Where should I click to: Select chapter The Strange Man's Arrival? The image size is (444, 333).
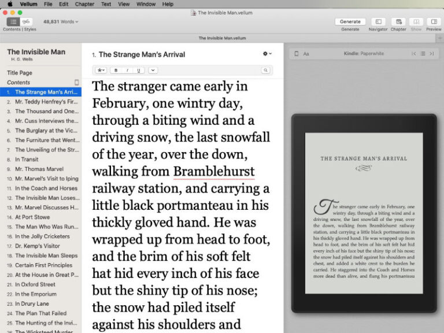pyautogui.click(x=41, y=92)
